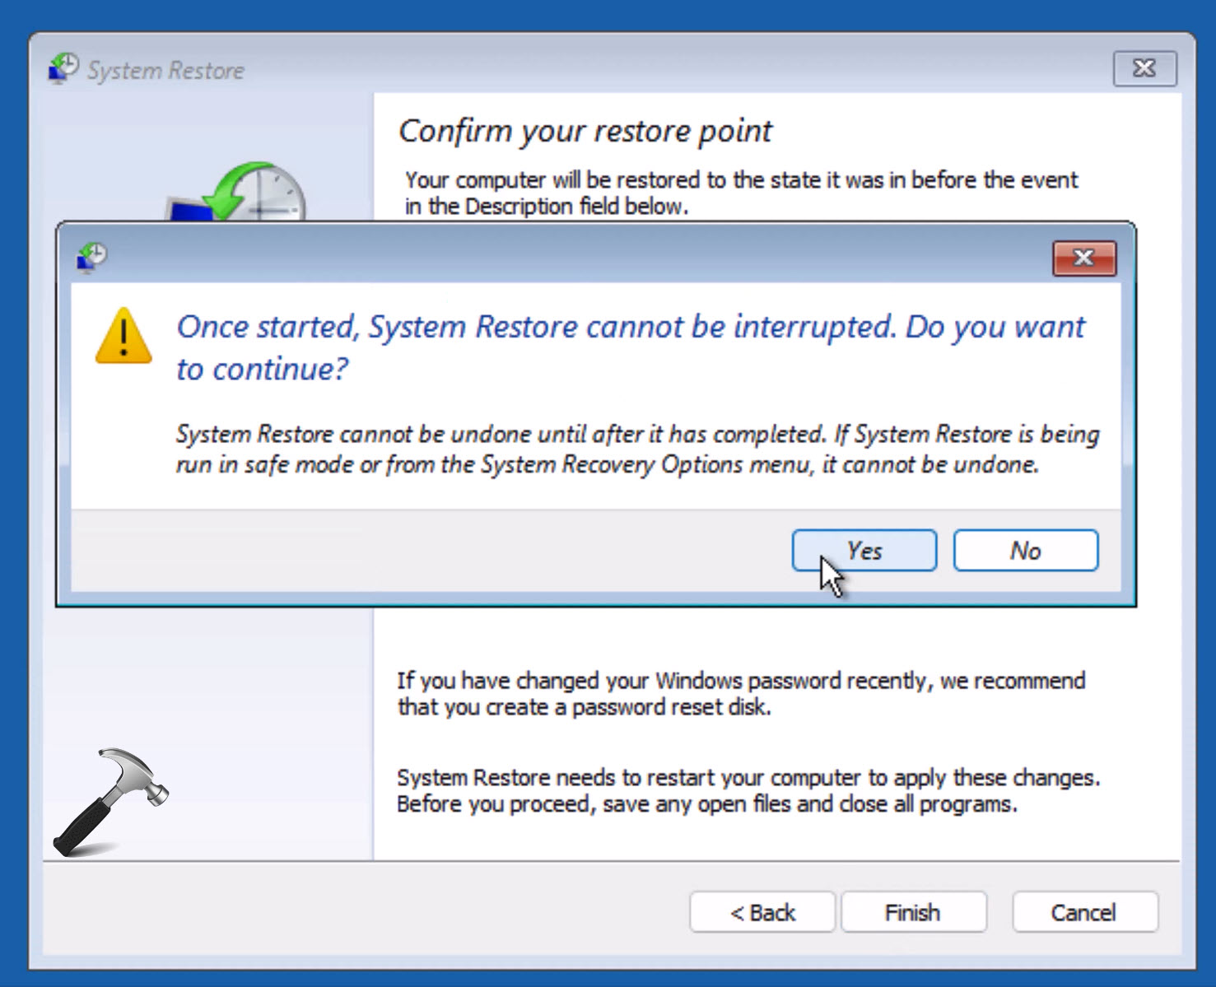Click the 'cannot be interrupted' warning message
This screenshot has height=987, width=1216.
click(x=630, y=347)
